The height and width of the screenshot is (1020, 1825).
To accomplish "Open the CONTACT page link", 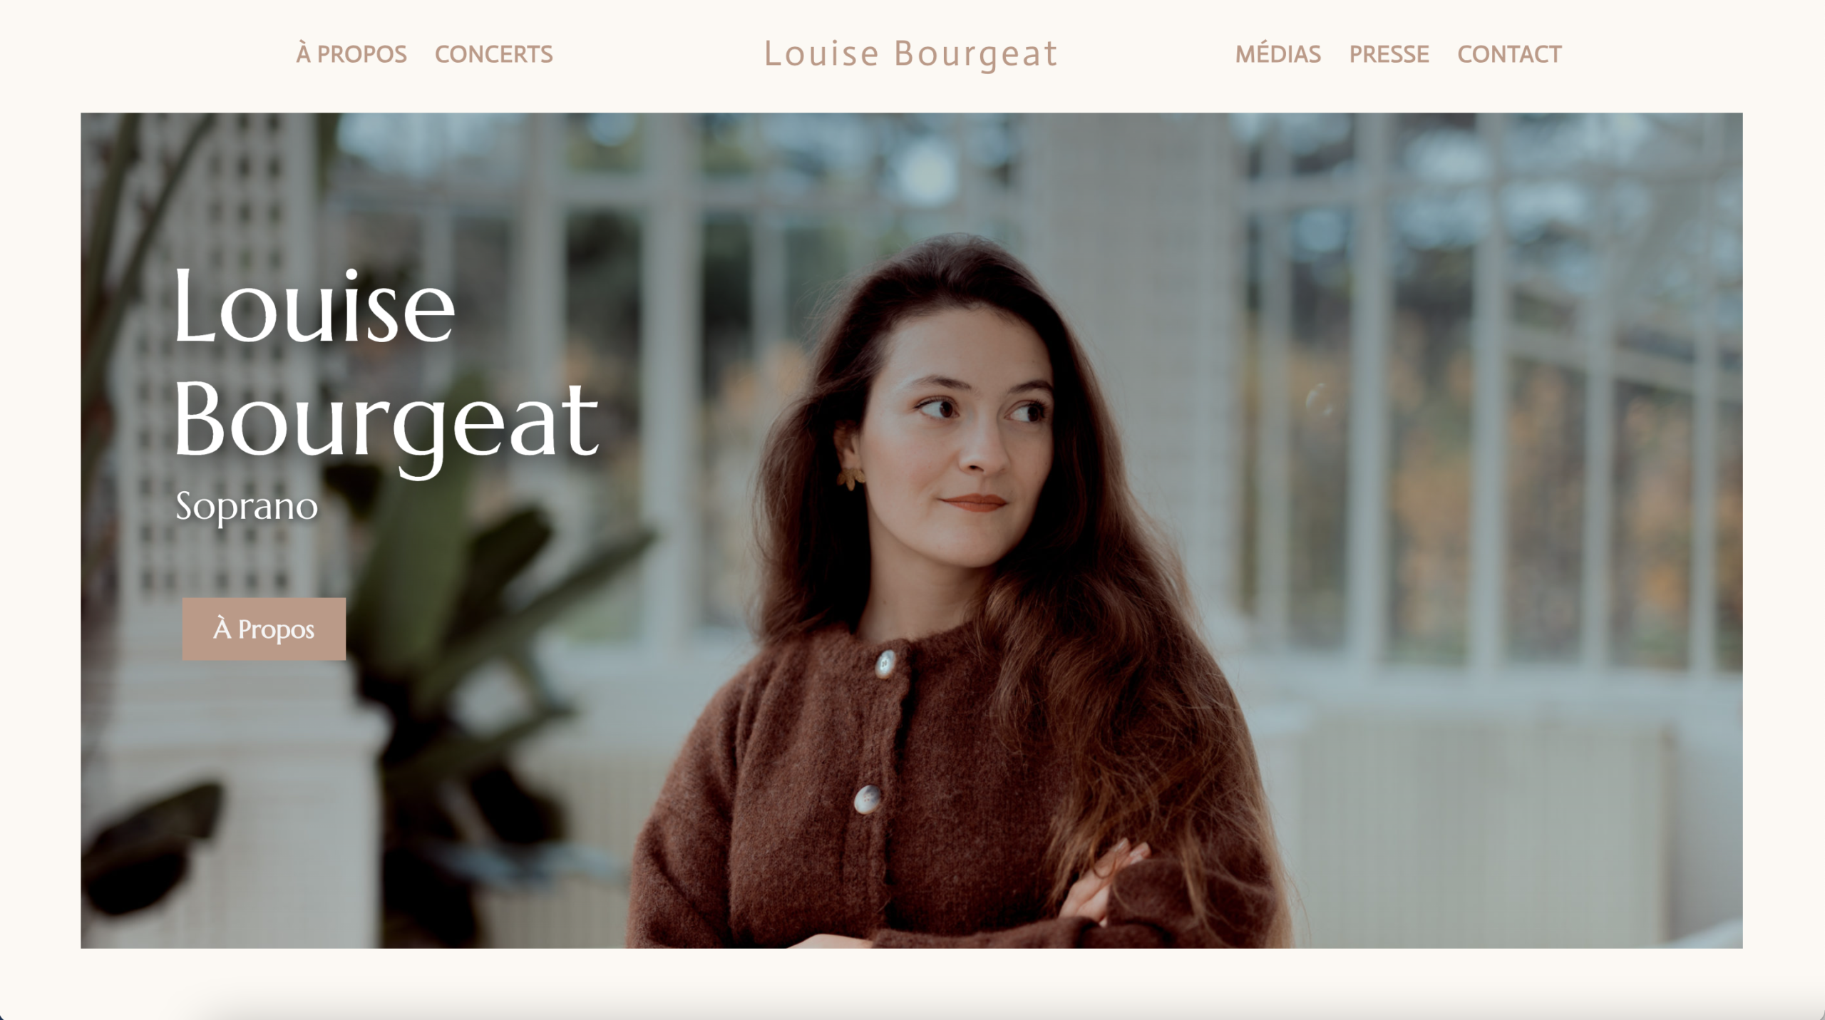I will (x=1509, y=54).
